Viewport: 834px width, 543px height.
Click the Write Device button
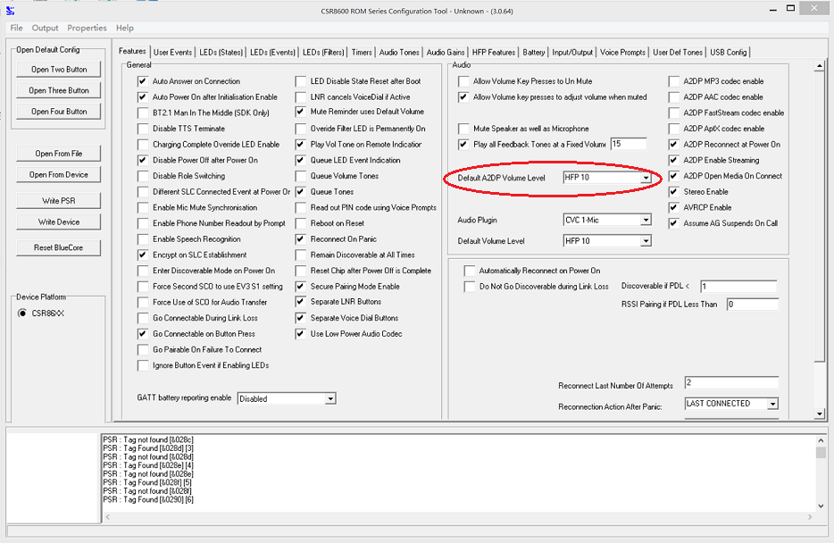point(59,222)
